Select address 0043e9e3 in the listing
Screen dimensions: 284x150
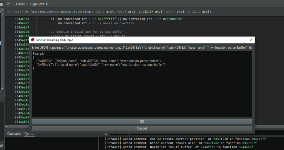point(22,19)
